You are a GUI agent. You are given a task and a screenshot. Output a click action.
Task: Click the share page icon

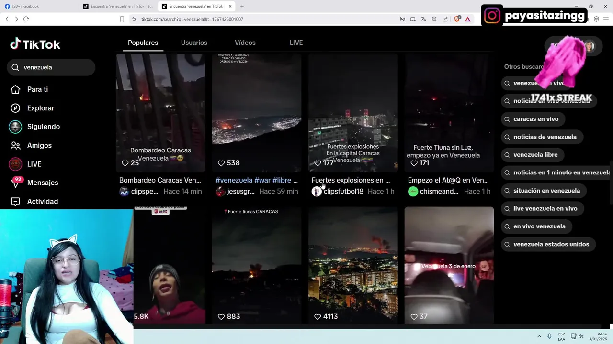point(445,19)
